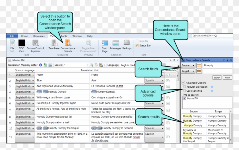Click the red delete-row icon in the TM editor toolbar
Image resolution: width=239 pixels, height=150 pixels.
coord(50,65)
